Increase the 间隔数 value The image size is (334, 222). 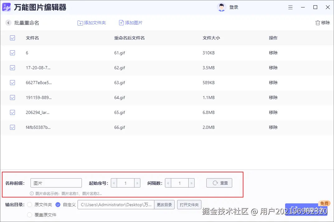tap(191, 183)
